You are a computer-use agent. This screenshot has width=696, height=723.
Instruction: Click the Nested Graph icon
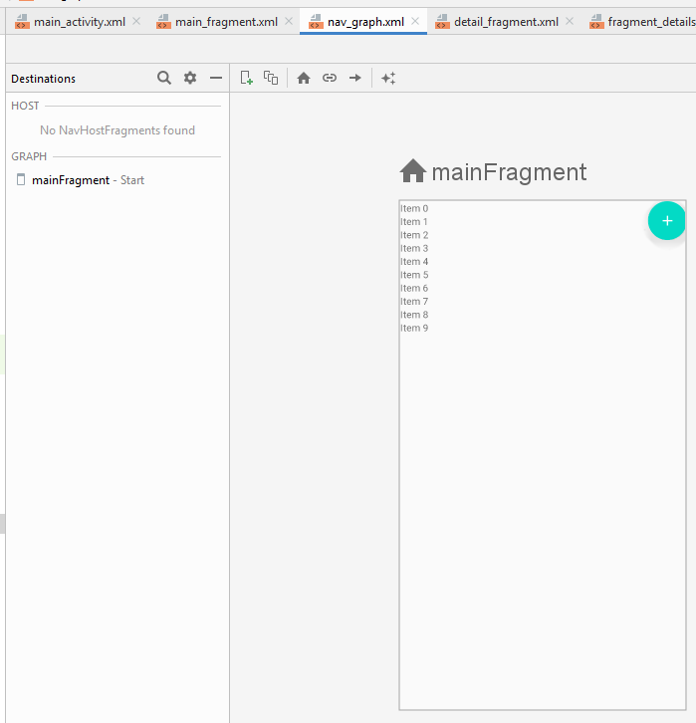(271, 78)
